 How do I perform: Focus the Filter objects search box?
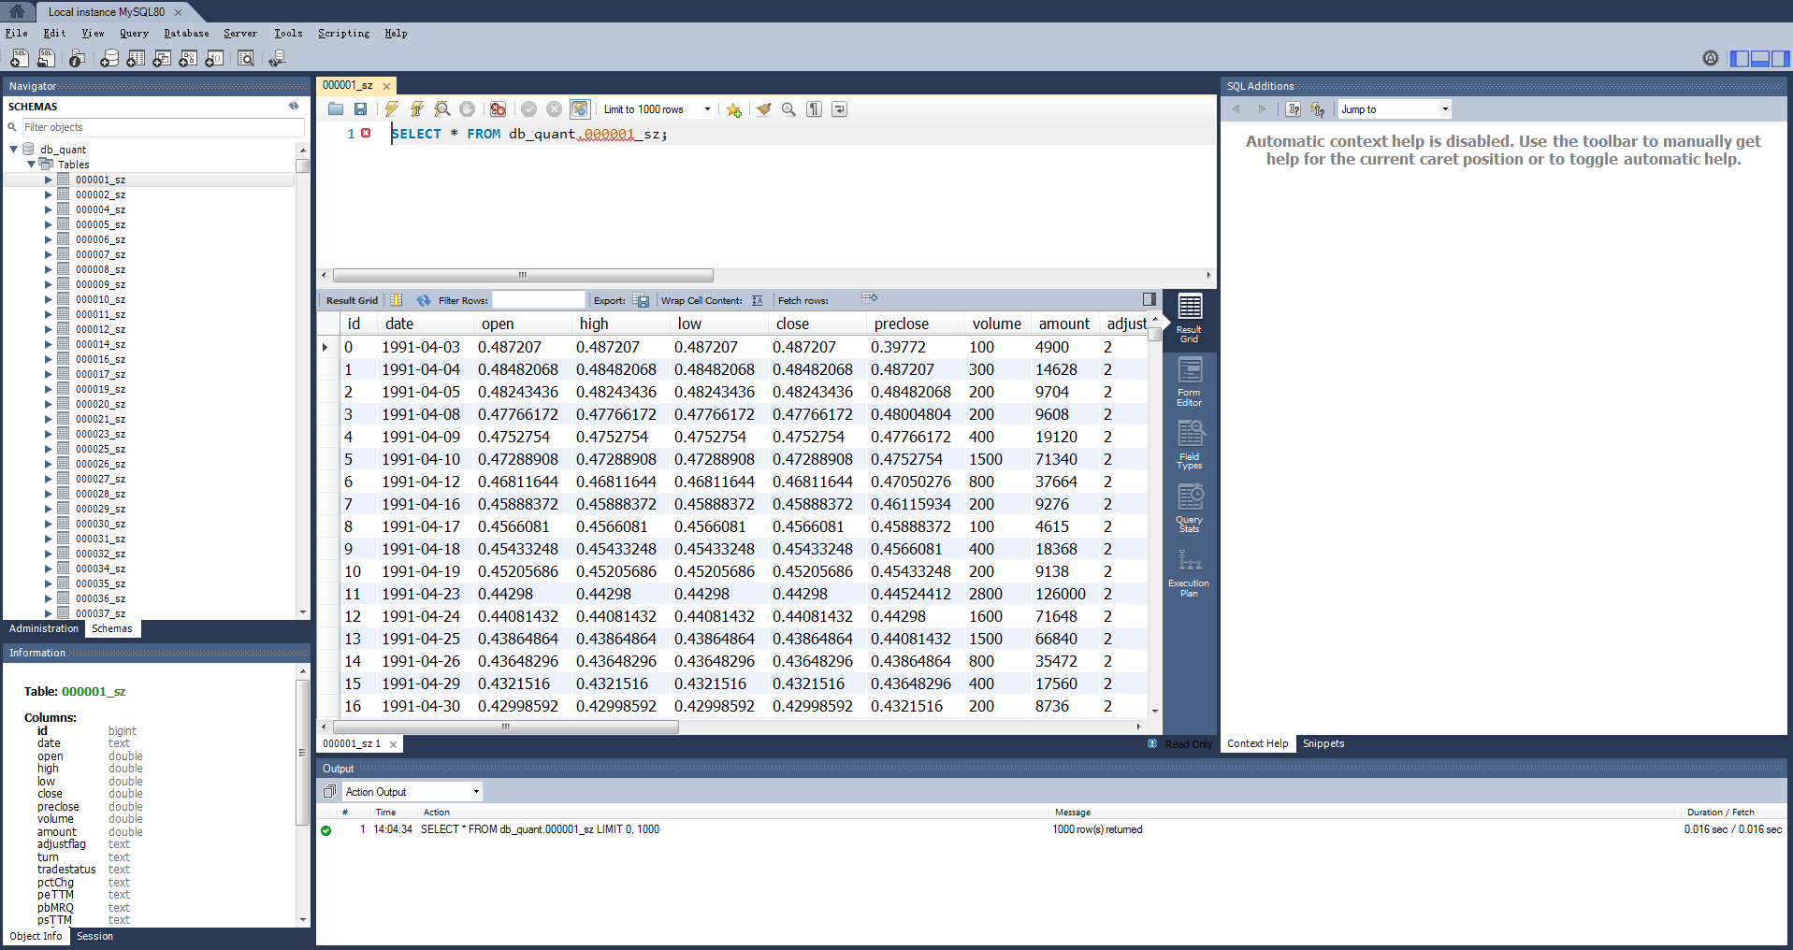(163, 127)
